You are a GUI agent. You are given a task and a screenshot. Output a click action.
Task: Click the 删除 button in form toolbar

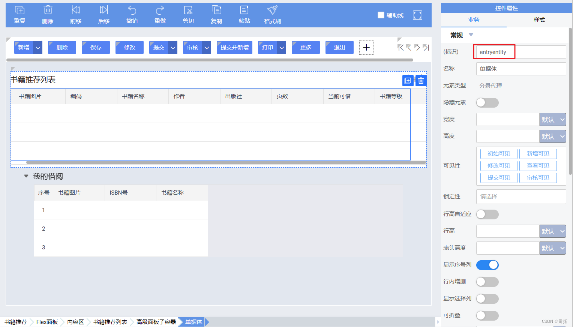click(62, 48)
